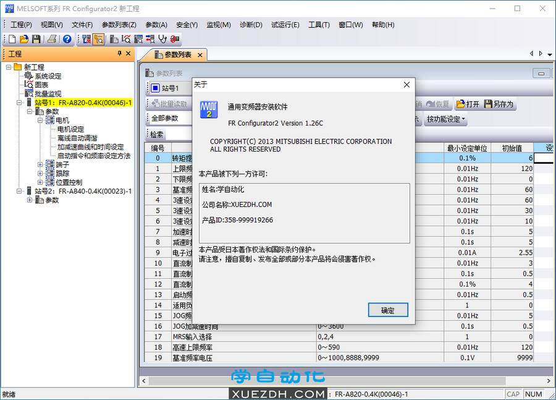Click the red test operation toolbar icon
This screenshot has height=400, width=556.
click(174, 39)
